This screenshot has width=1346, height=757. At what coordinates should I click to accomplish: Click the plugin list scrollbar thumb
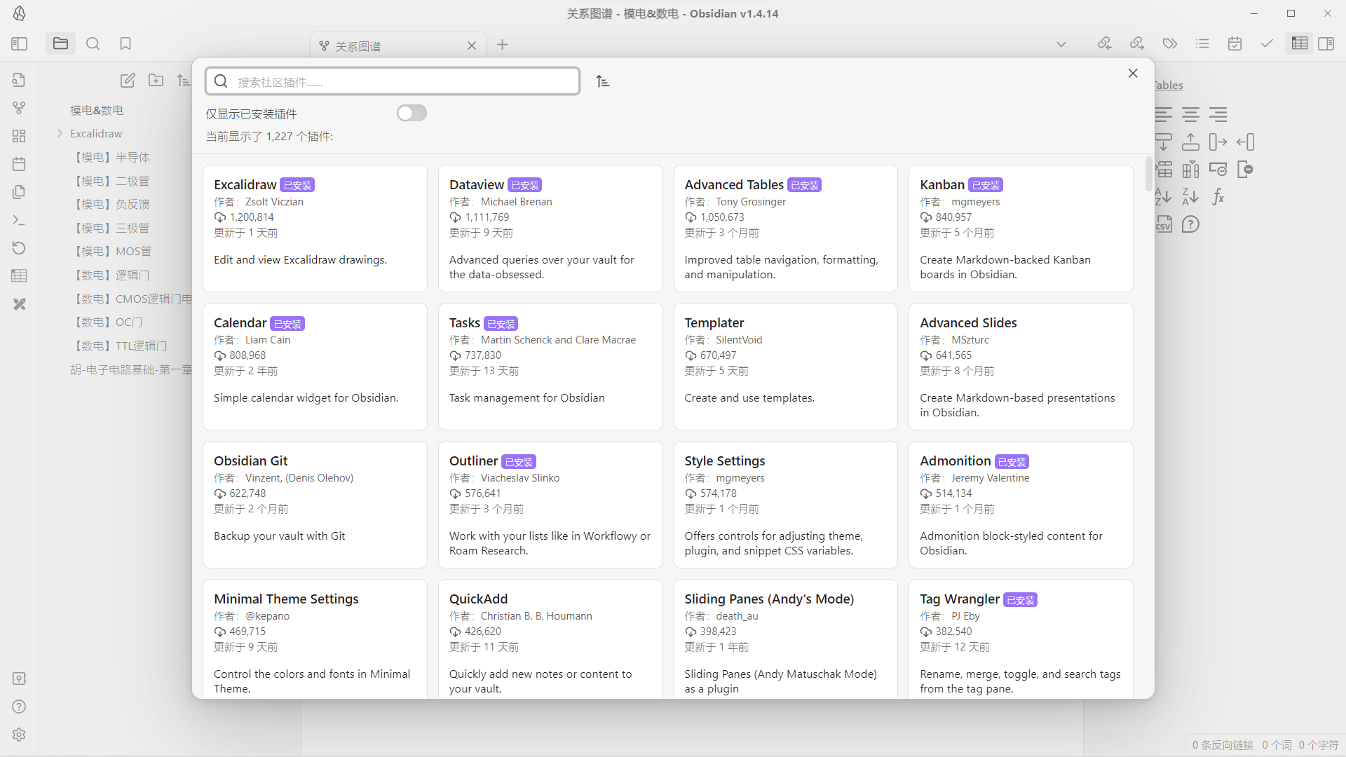(x=1148, y=174)
